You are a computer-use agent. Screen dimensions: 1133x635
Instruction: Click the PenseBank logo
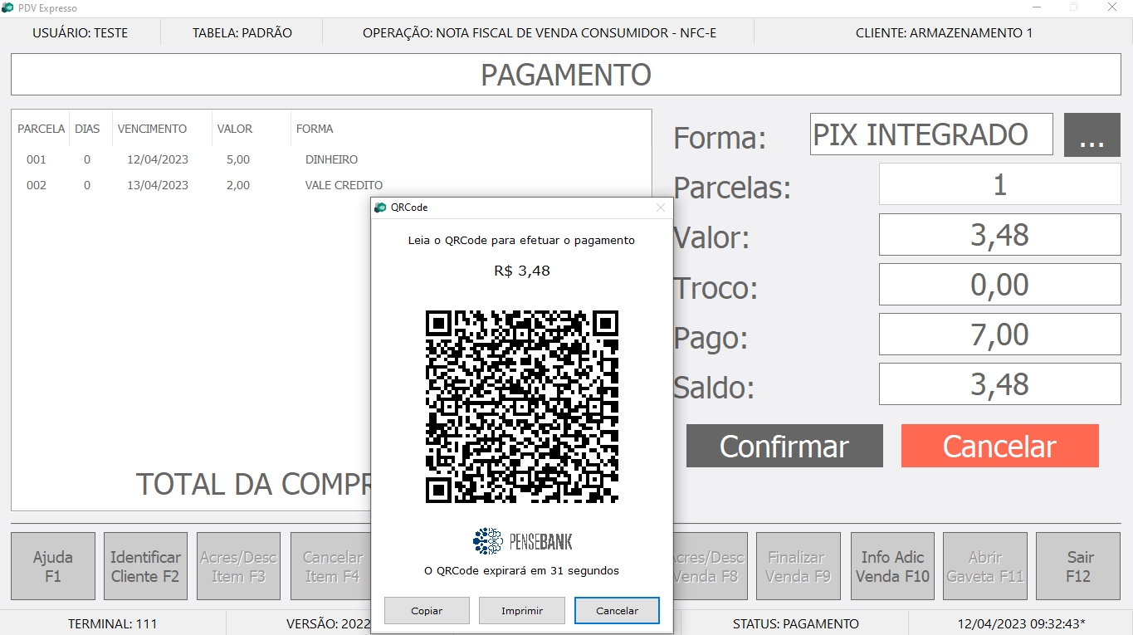(x=522, y=541)
